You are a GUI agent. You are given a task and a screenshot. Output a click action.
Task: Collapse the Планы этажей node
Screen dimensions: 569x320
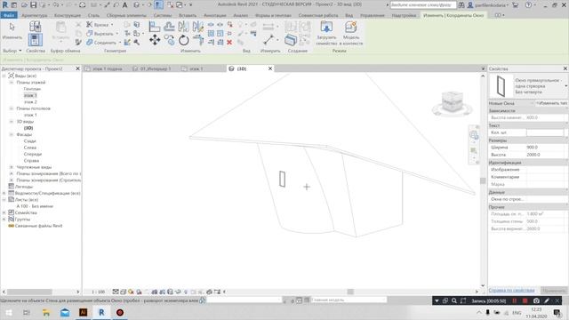[x=12, y=83]
